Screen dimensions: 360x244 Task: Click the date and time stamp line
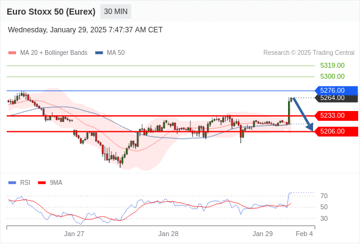coord(85,30)
